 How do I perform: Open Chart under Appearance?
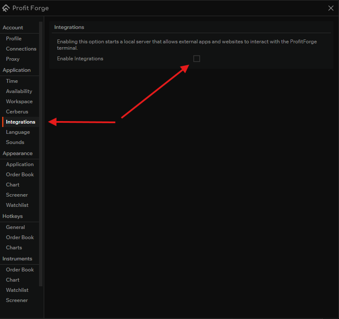pos(13,185)
